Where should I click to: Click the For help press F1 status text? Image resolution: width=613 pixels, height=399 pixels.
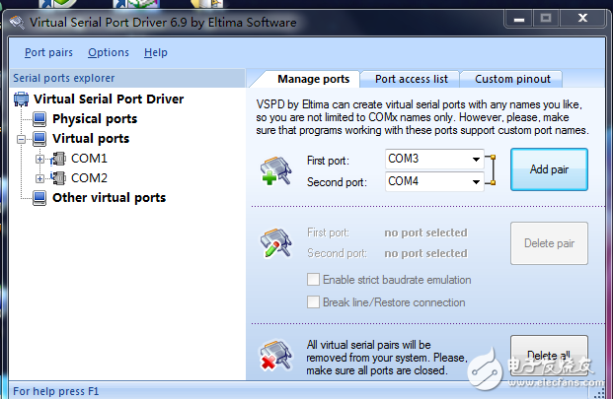click(56, 391)
